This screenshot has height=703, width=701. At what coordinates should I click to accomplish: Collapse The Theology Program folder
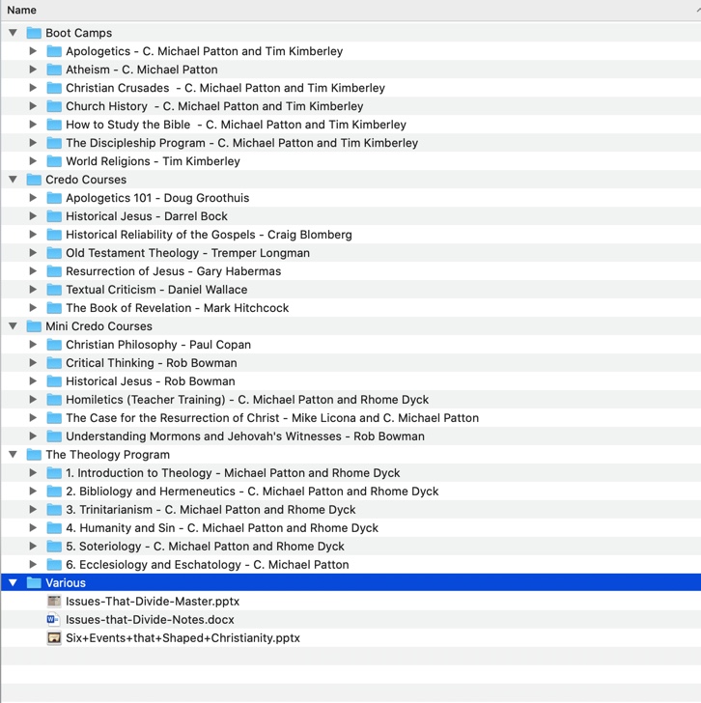tap(13, 454)
